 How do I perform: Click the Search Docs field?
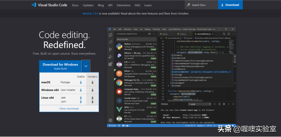(x=201, y=5)
